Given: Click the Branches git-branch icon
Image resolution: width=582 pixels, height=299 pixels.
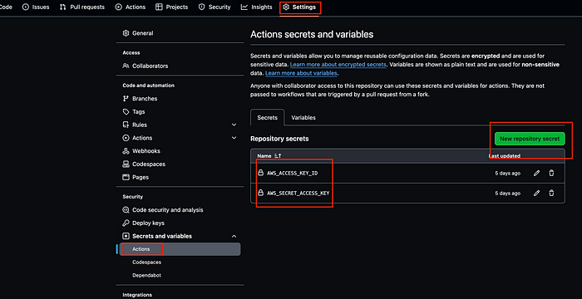Looking at the screenshot, I should [x=126, y=99].
